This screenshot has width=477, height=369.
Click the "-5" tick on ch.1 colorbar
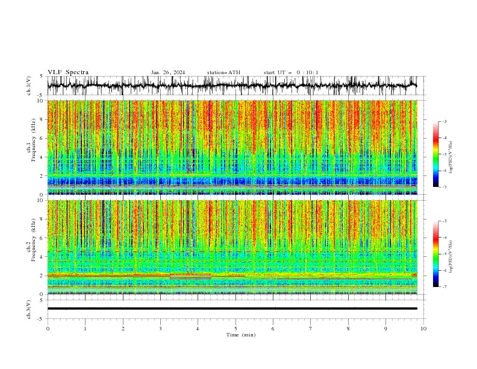tap(444, 154)
